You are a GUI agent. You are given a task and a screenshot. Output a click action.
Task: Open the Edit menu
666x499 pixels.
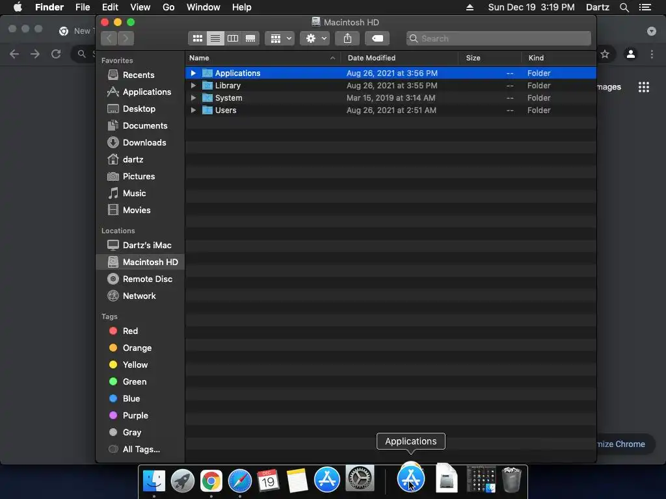[110, 7]
